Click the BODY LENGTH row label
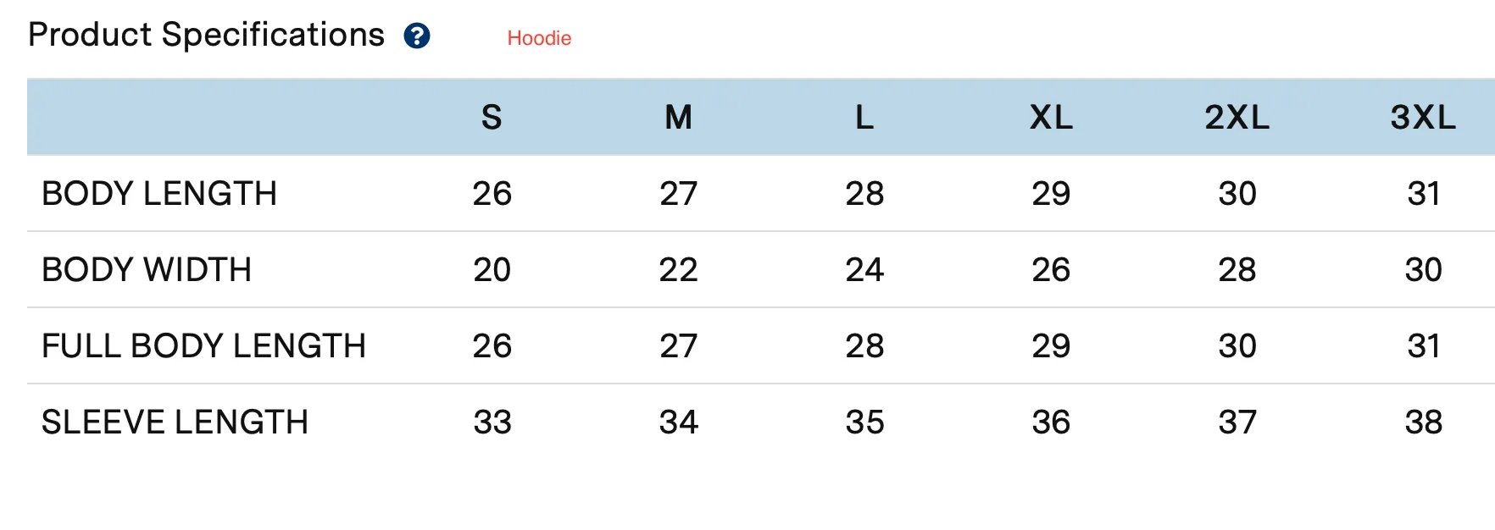The image size is (1495, 530). (159, 194)
